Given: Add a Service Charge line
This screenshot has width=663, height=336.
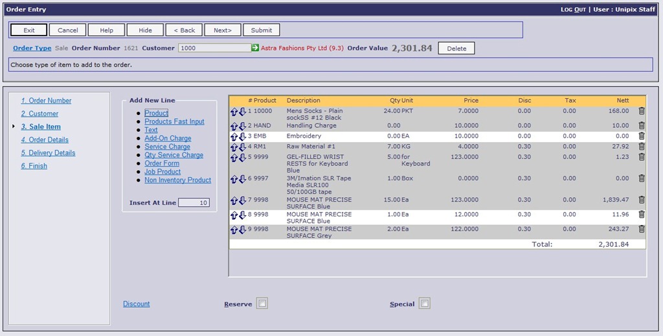Looking at the screenshot, I should (x=168, y=147).
